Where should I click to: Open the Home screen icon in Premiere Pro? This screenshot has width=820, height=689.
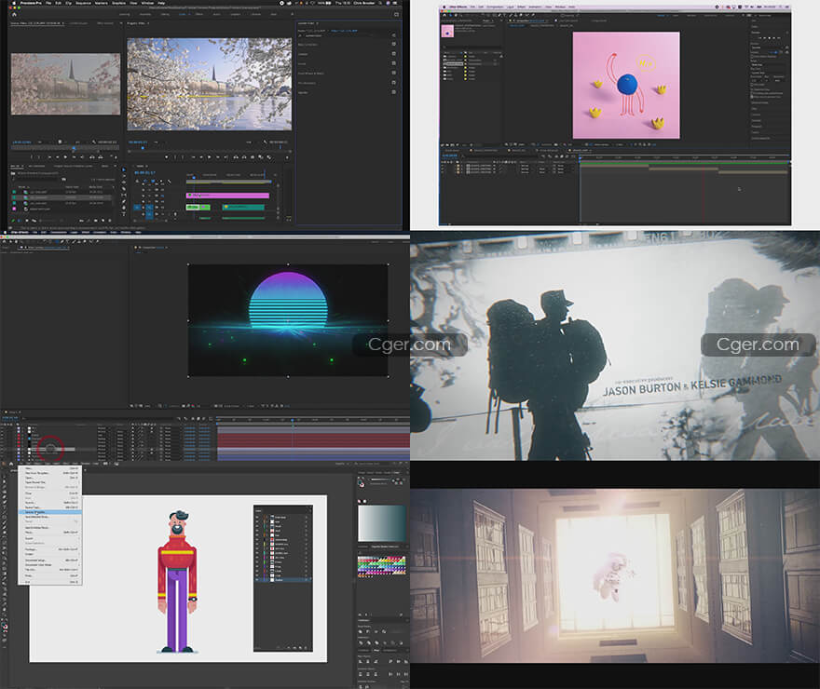point(14,15)
